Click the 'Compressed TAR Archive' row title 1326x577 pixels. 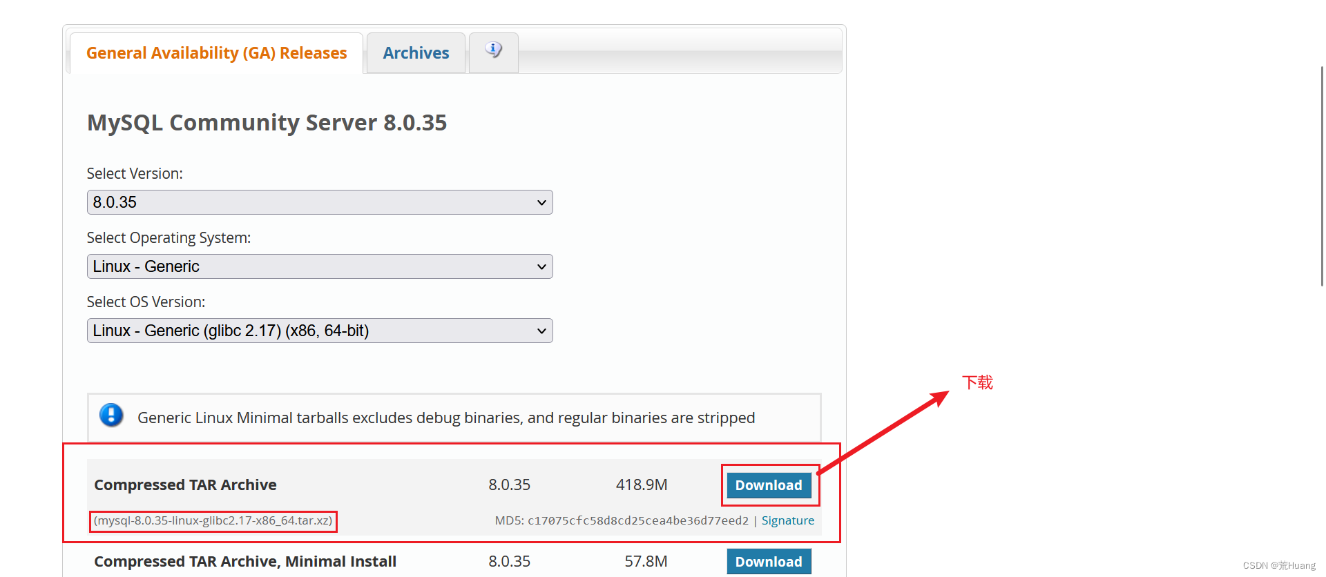tap(185, 485)
